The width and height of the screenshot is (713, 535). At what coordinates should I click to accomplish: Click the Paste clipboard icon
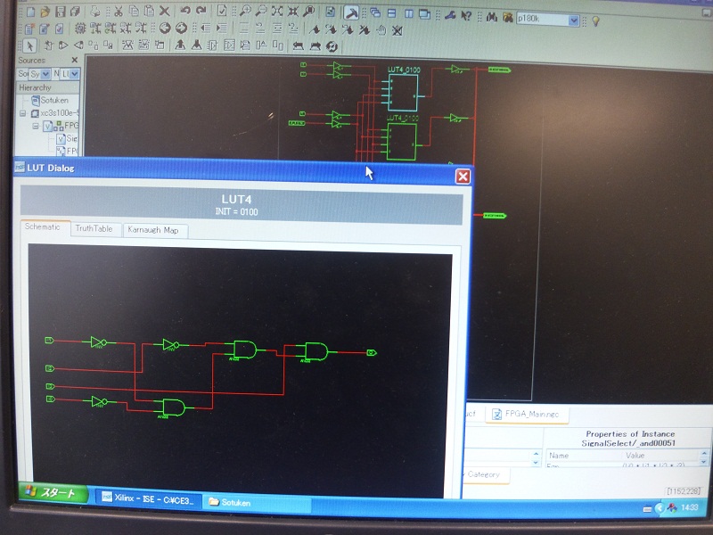[x=149, y=11]
